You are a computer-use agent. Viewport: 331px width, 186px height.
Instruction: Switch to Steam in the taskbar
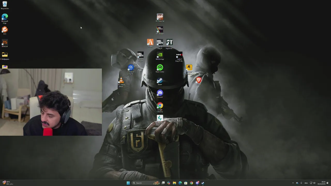(x=203, y=183)
